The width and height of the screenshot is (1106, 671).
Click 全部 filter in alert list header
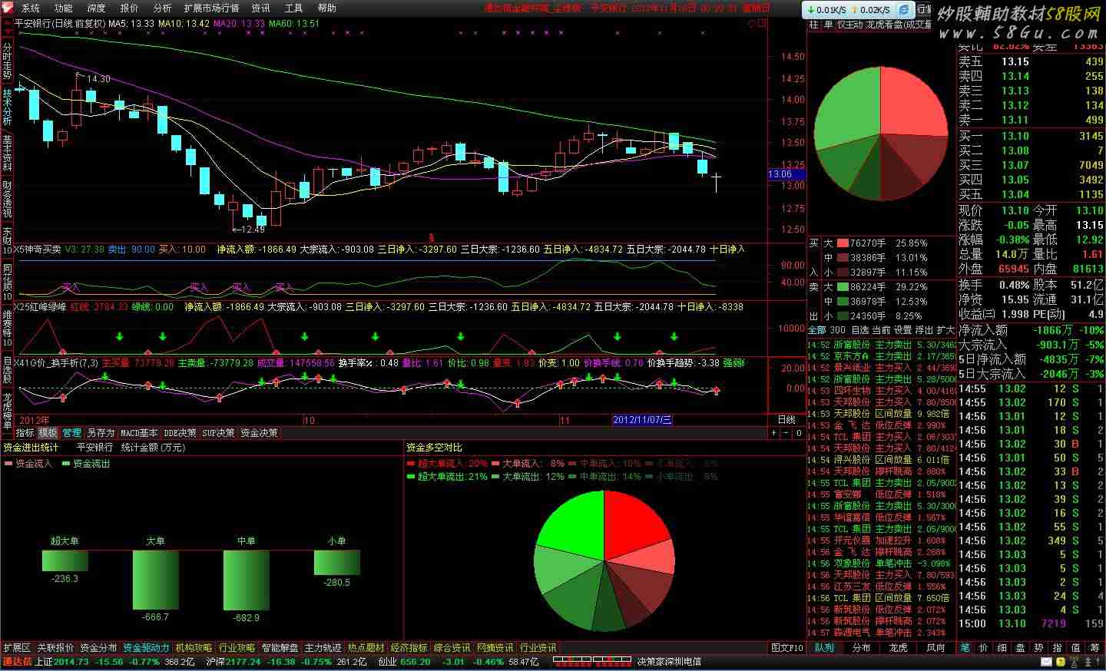click(x=817, y=330)
